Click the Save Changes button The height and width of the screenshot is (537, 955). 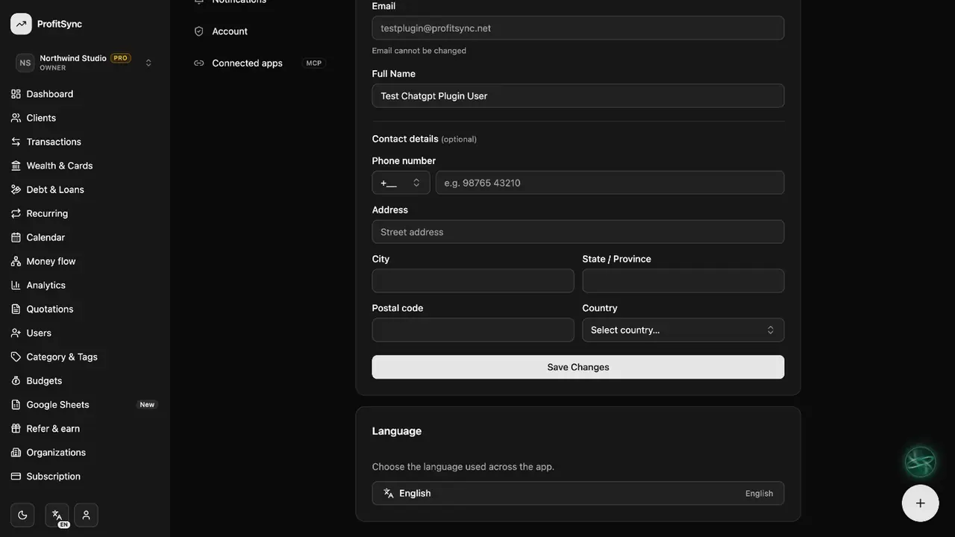578,367
